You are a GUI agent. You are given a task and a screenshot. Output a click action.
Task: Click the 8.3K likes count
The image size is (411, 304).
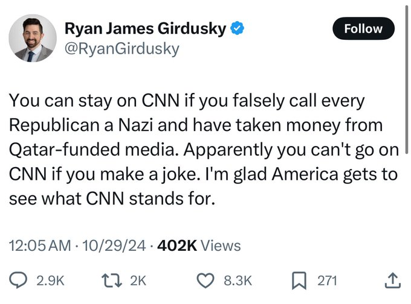coord(237,279)
